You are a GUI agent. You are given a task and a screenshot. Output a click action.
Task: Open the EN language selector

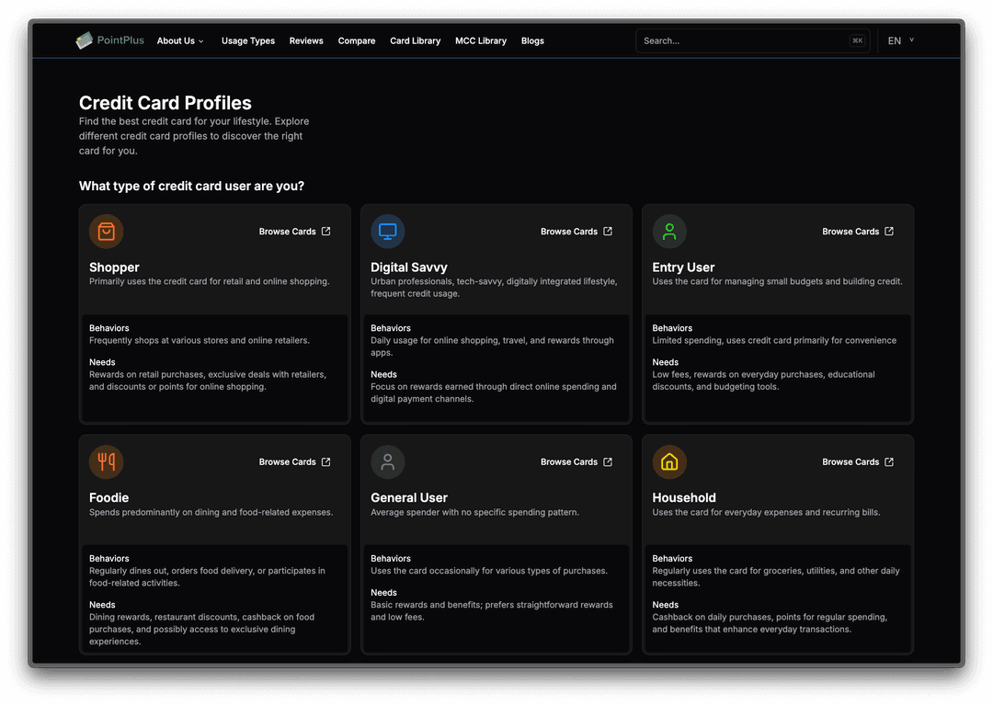(900, 40)
